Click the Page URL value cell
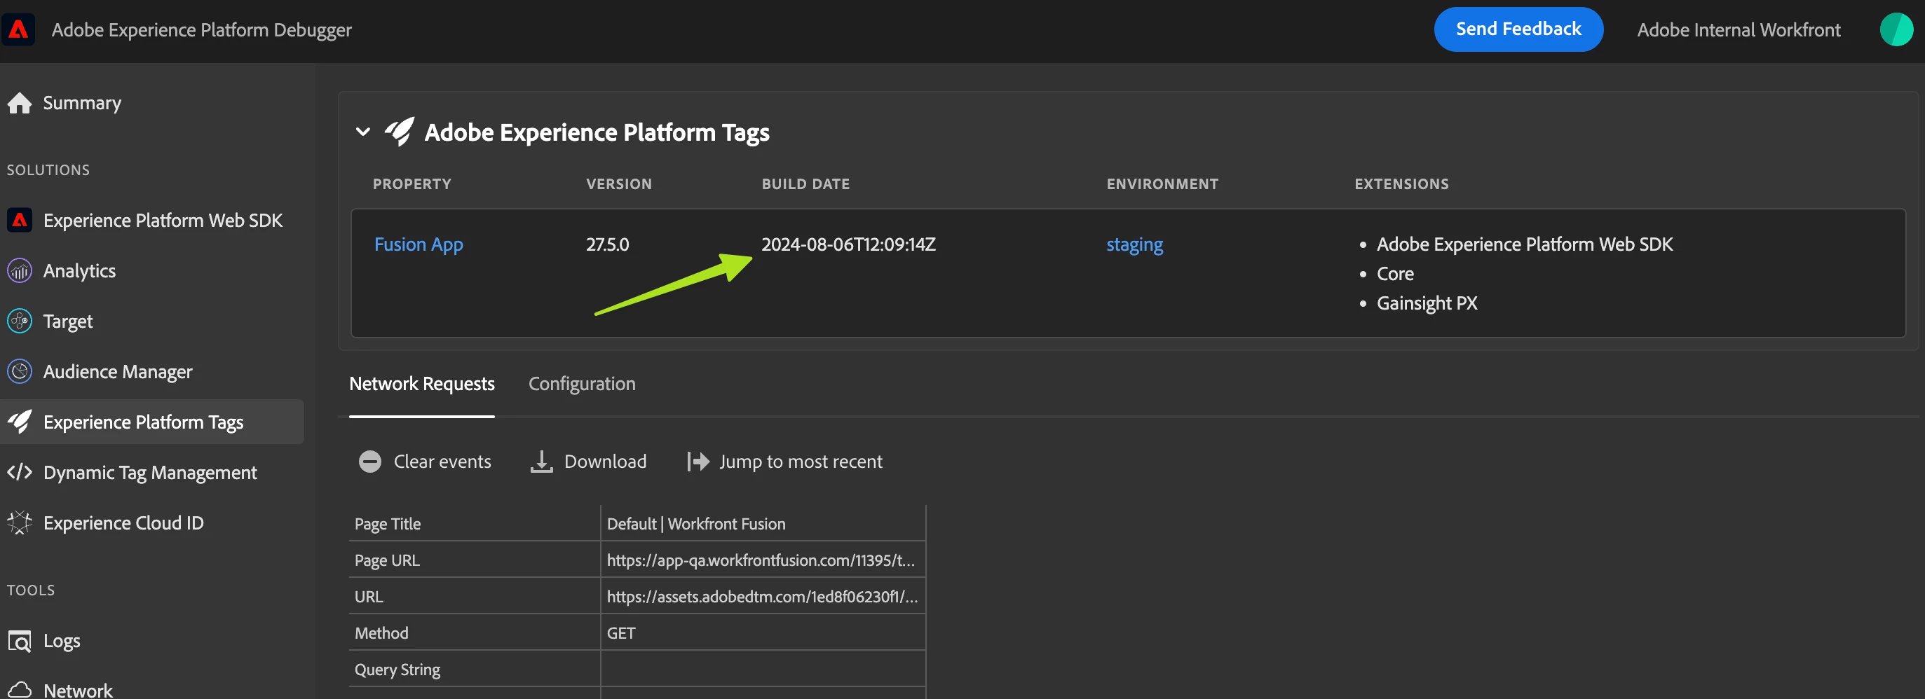The image size is (1925, 699). pos(761,560)
